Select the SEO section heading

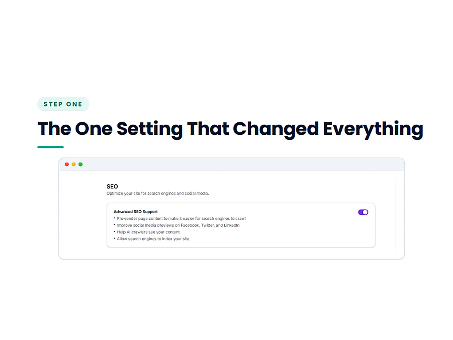point(112,186)
